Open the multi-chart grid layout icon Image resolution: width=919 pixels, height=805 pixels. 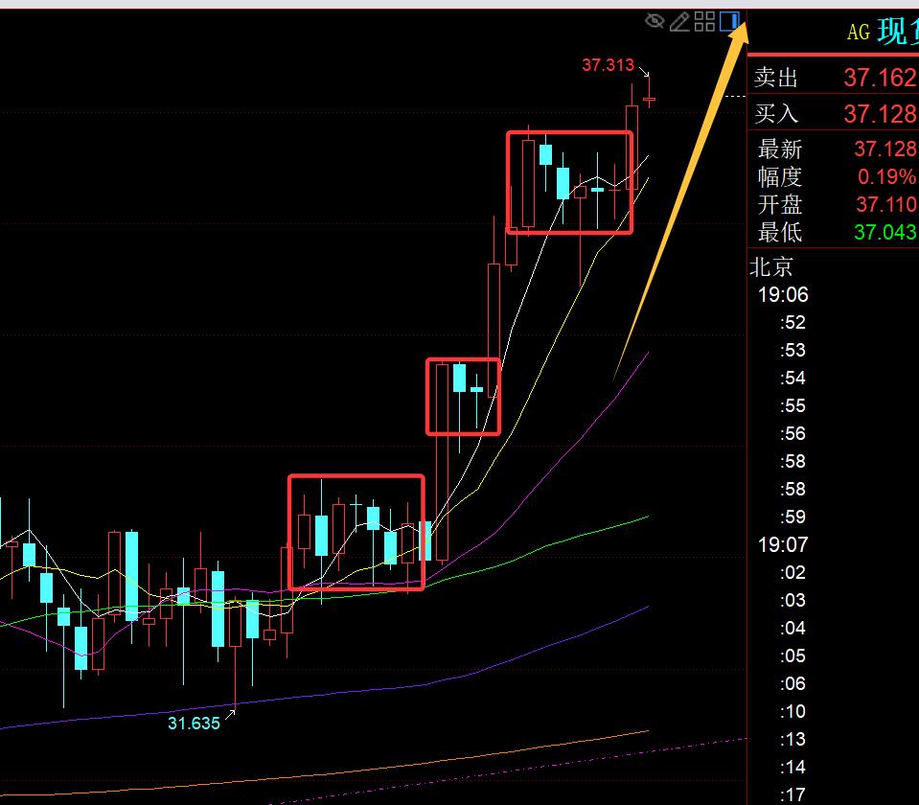coord(704,21)
